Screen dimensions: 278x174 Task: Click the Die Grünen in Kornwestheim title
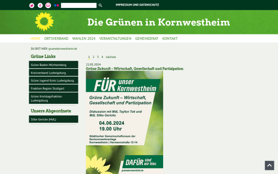point(158,22)
